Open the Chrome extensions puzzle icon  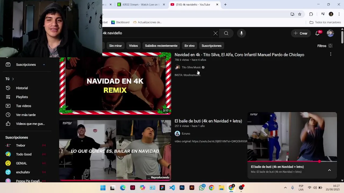coord(311,14)
